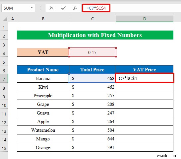The image size is (181, 159).
Task: Select the empty VAT Price cell for Guava
Action: click(145, 113)
